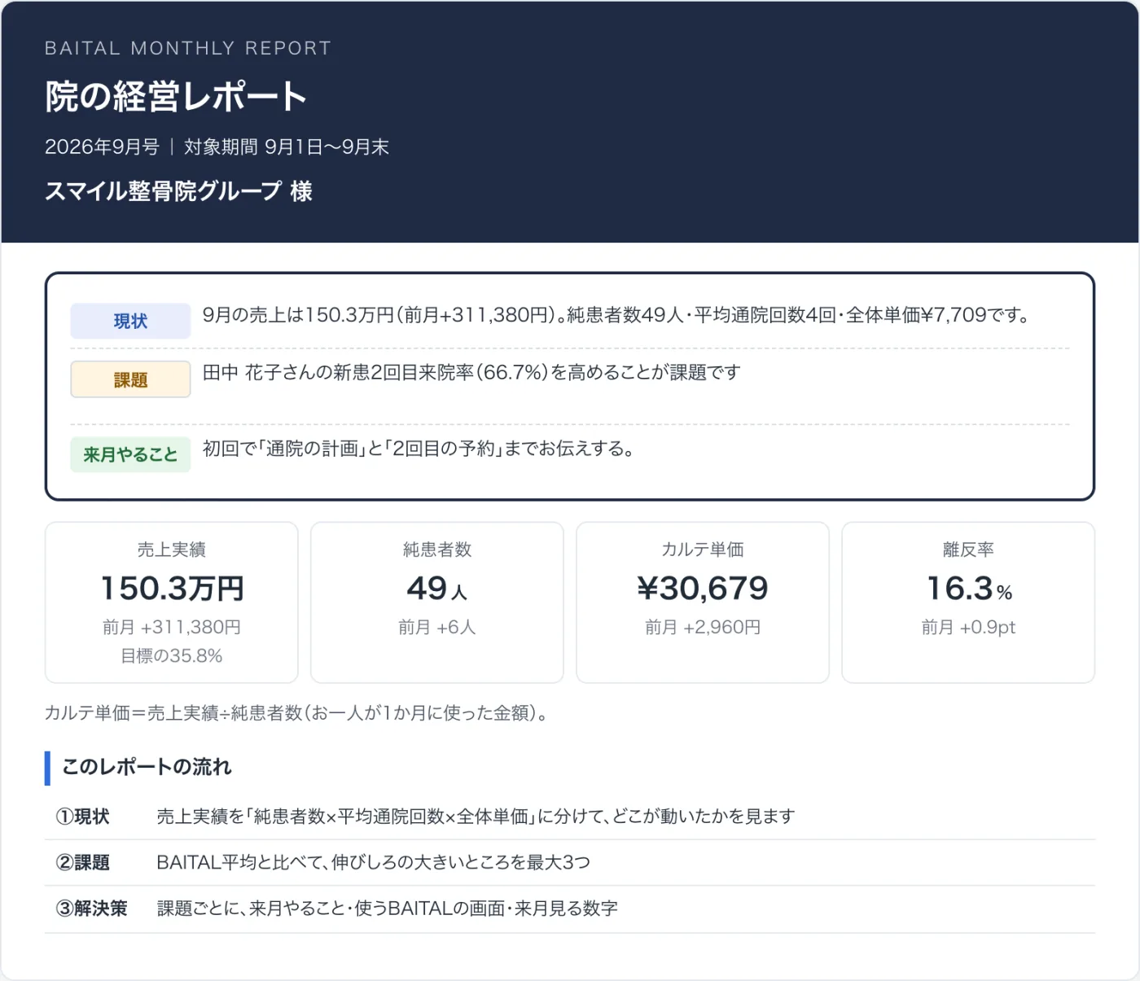
Task: Click the 院の経営レポート title
Action: 176,96
